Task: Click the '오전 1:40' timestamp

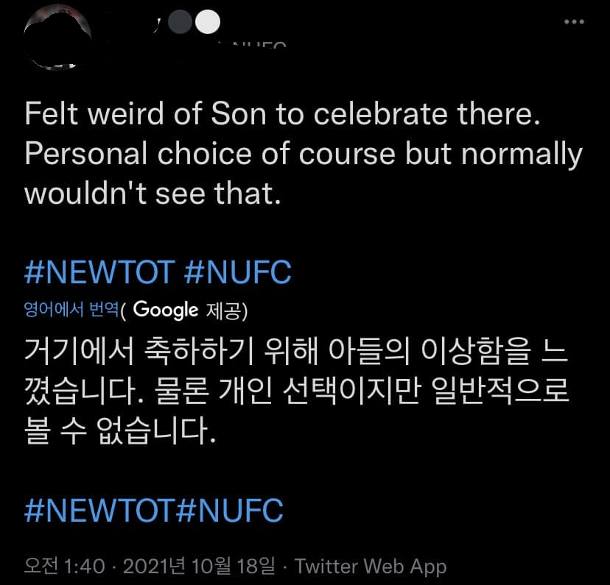Action: tap(66, 566)
